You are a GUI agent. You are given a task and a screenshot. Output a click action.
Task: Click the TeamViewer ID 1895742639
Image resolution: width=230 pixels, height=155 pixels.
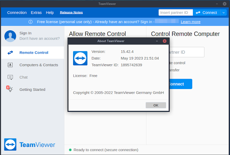[x=131, y=65]
